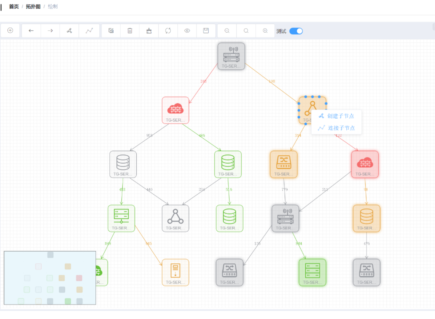Click the add node plus-circle icon
Viewport: 435px width, 319px height.
10,30
